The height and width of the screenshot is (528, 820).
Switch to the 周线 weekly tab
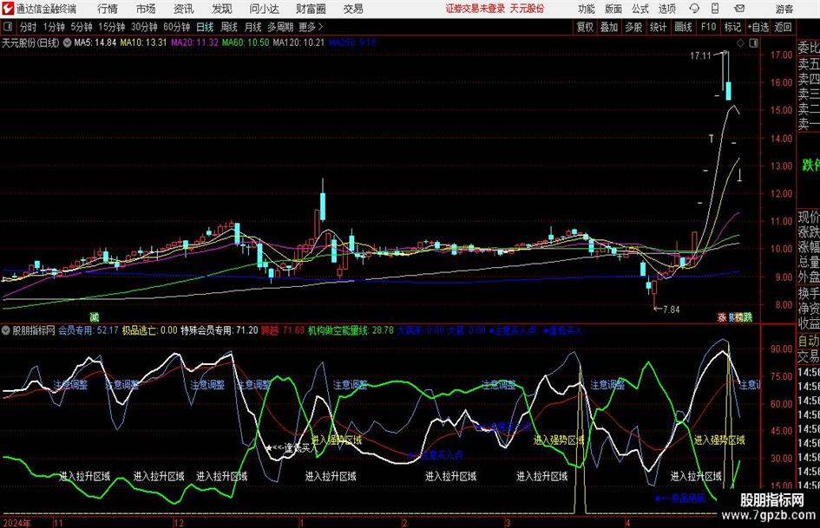229,27
